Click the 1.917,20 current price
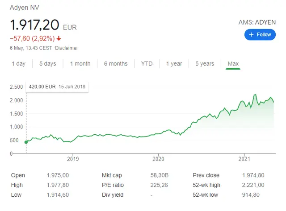 coord(34,25)
